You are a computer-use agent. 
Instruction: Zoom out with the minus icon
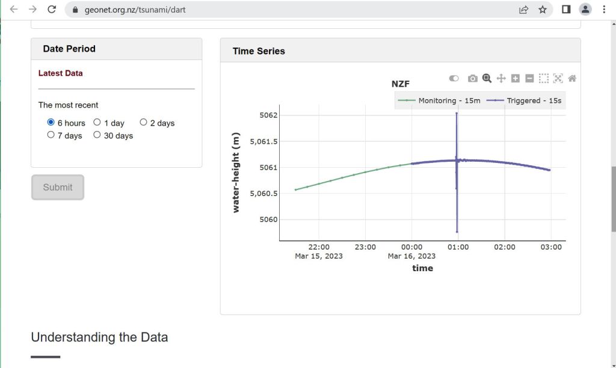[x=529, y=79]
